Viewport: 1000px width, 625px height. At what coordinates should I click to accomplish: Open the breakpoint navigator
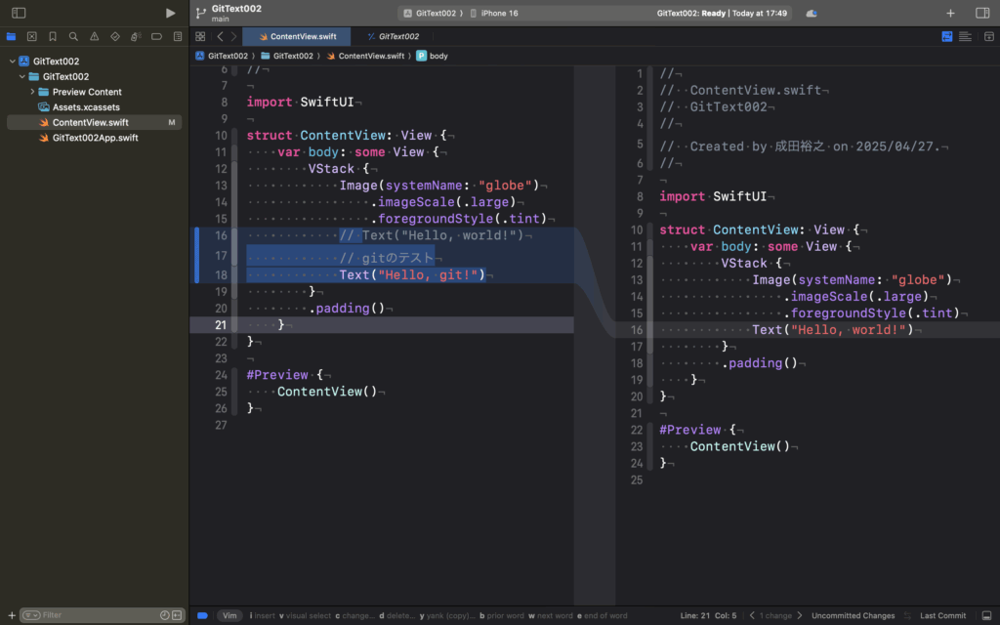pyautogui.click(x=156, y=36)
